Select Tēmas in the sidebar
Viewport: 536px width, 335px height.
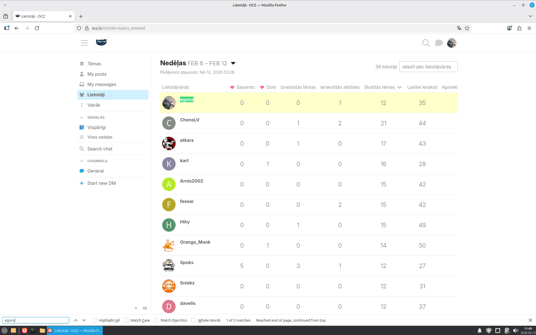pyautogui.click(x=94, y=64)
